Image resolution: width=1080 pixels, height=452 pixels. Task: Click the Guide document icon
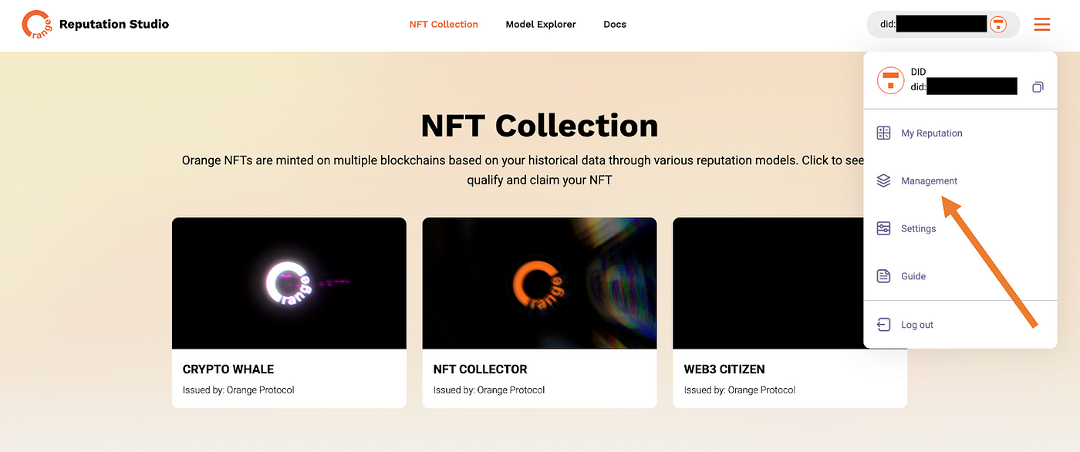tap(884, 276)
